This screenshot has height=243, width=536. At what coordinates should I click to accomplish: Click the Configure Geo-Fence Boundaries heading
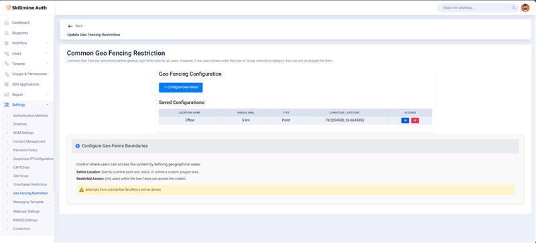(x=115, y=146)
